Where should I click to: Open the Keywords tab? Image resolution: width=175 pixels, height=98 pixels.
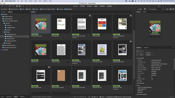[146, 48]
